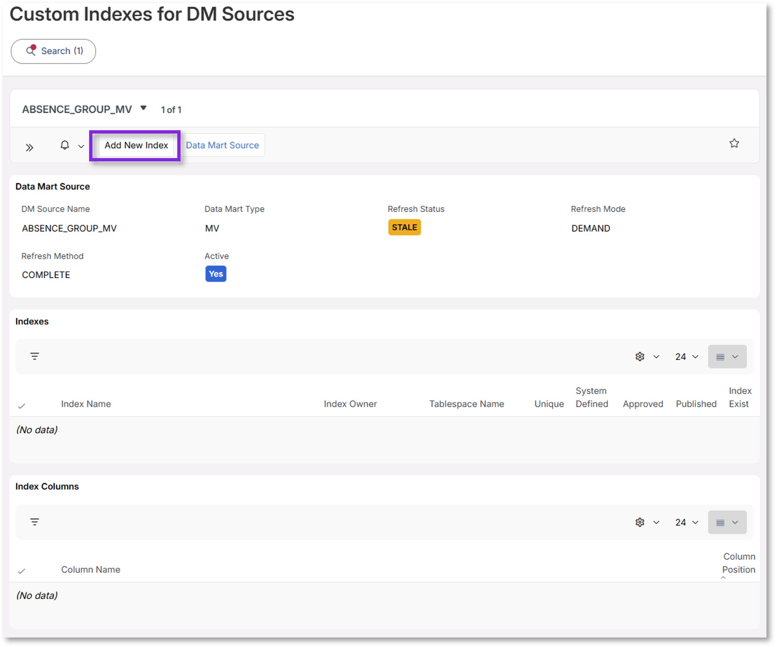Image resolution: width=776 pixels, height=647 pixels.
Task: Click the Add New Index button
Action: [x=136, y=145]
